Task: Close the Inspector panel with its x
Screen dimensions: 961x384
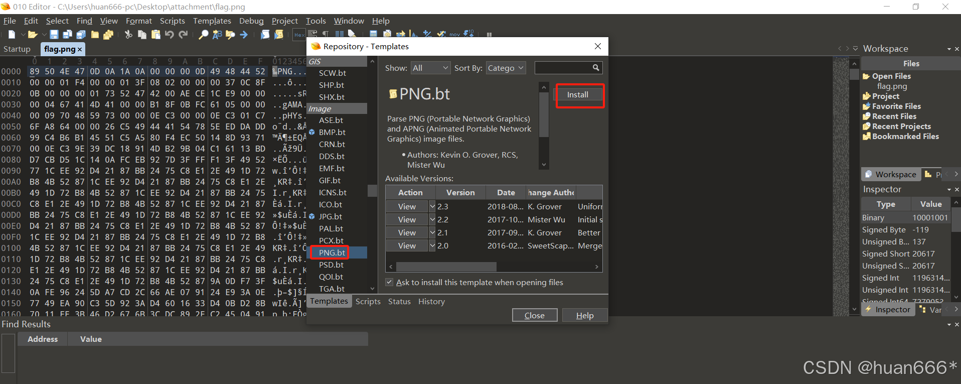Action: tap(956, 189)
